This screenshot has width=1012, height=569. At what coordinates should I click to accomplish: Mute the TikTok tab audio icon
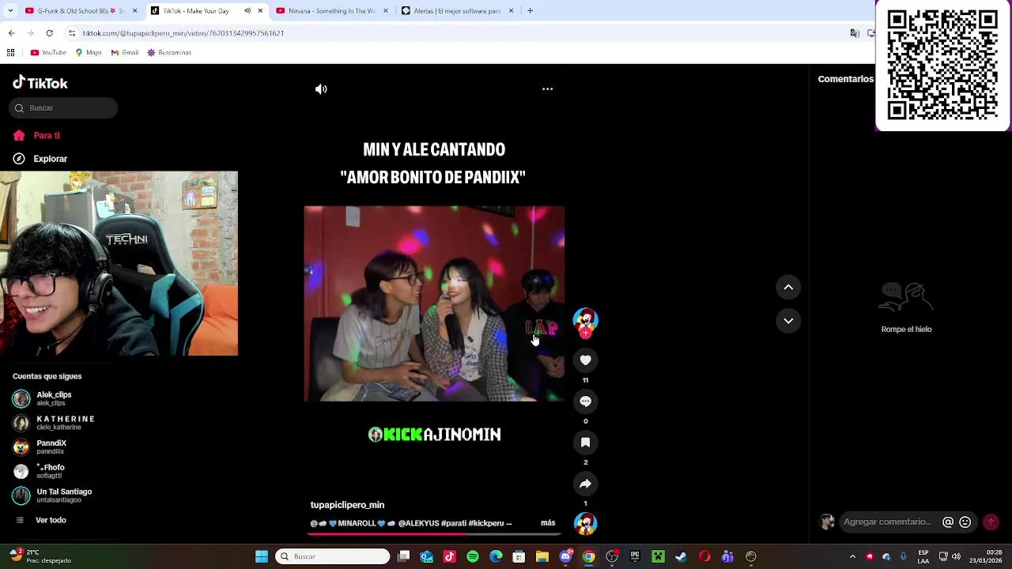click(247, 11)
